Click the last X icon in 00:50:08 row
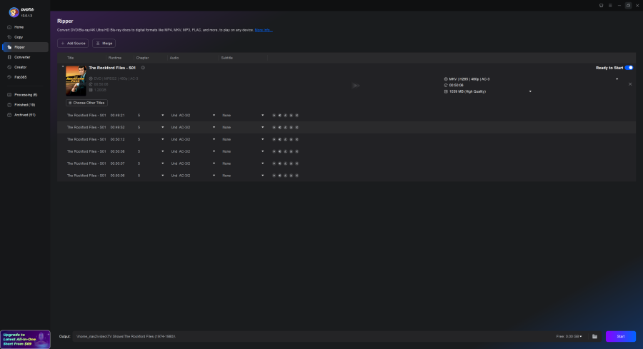Image resolution: width=643 pixels, height=349 pixels. coord(297,151)
